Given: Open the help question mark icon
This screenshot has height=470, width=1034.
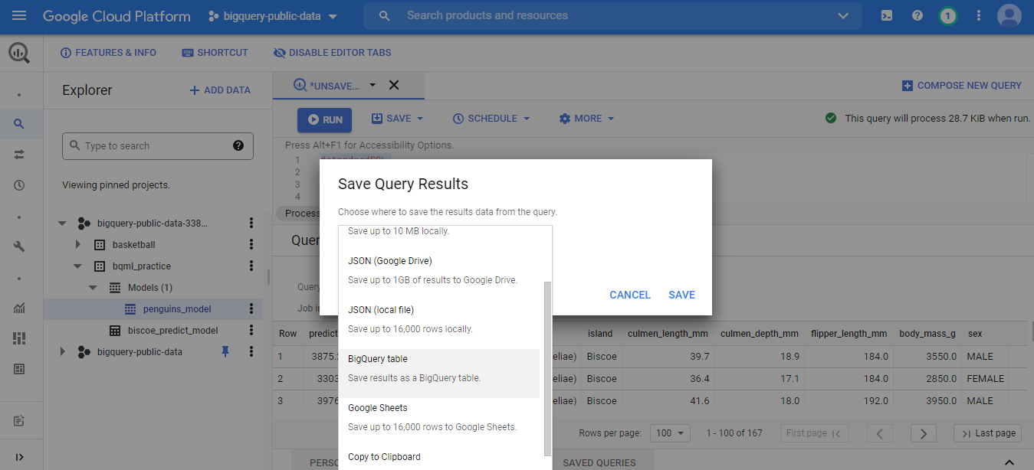Looking at the screenshot, I should tap(917, 16).
